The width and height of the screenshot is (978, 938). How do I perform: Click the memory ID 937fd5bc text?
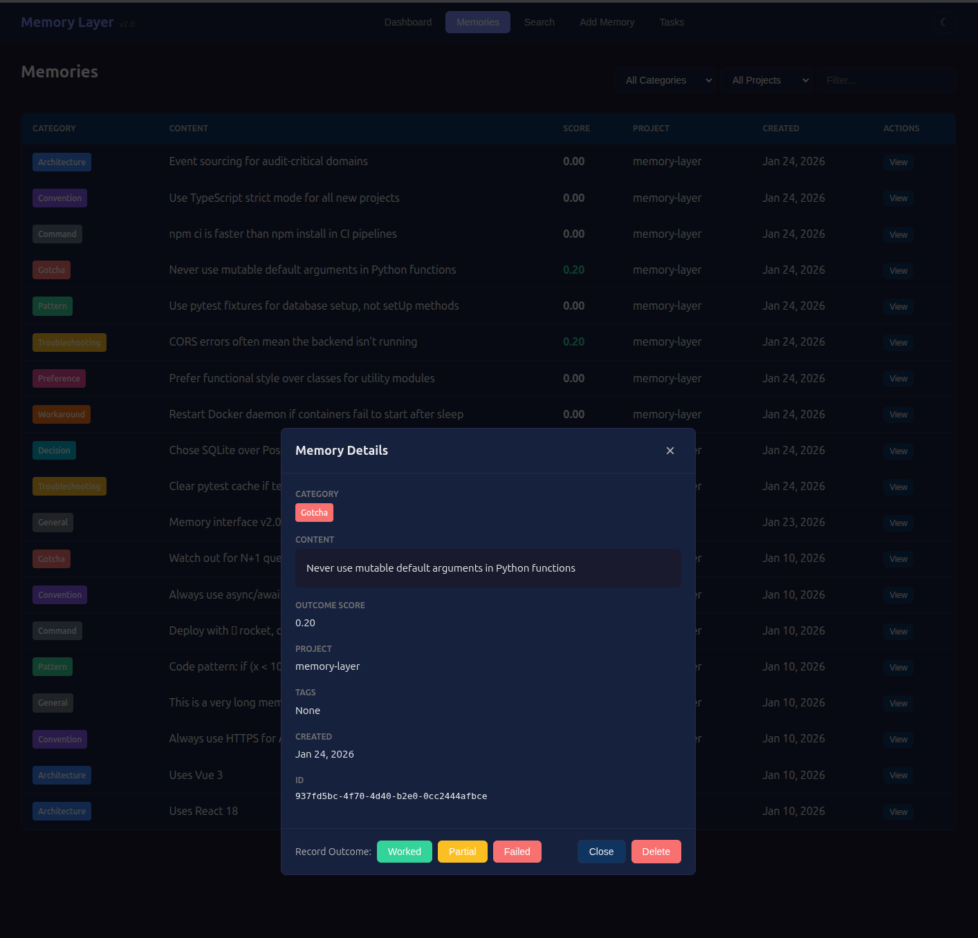click(x=391, y=796)
